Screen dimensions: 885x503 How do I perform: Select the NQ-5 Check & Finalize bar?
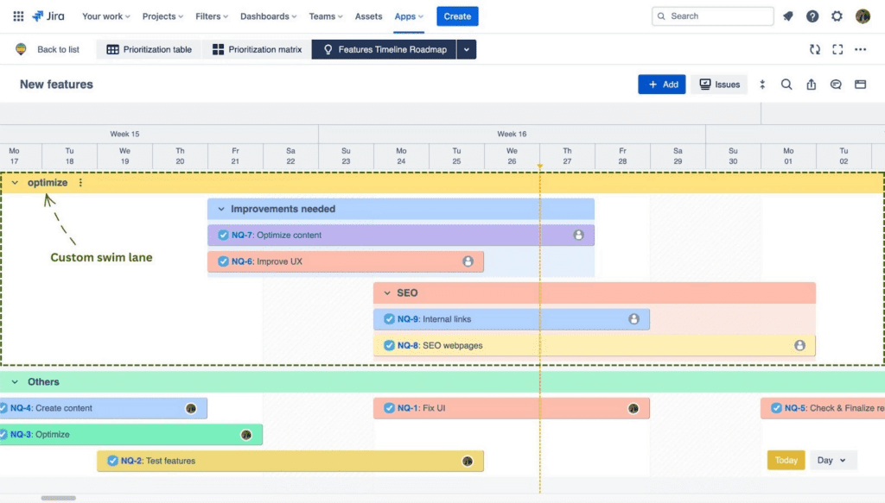coord(823,408)
